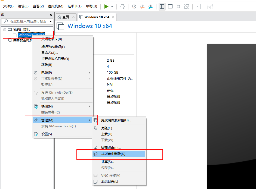This screenshot has width=256, height=189.
Task: Collapse the 我的计算机 tree node
Action: [x=5, y=30]
